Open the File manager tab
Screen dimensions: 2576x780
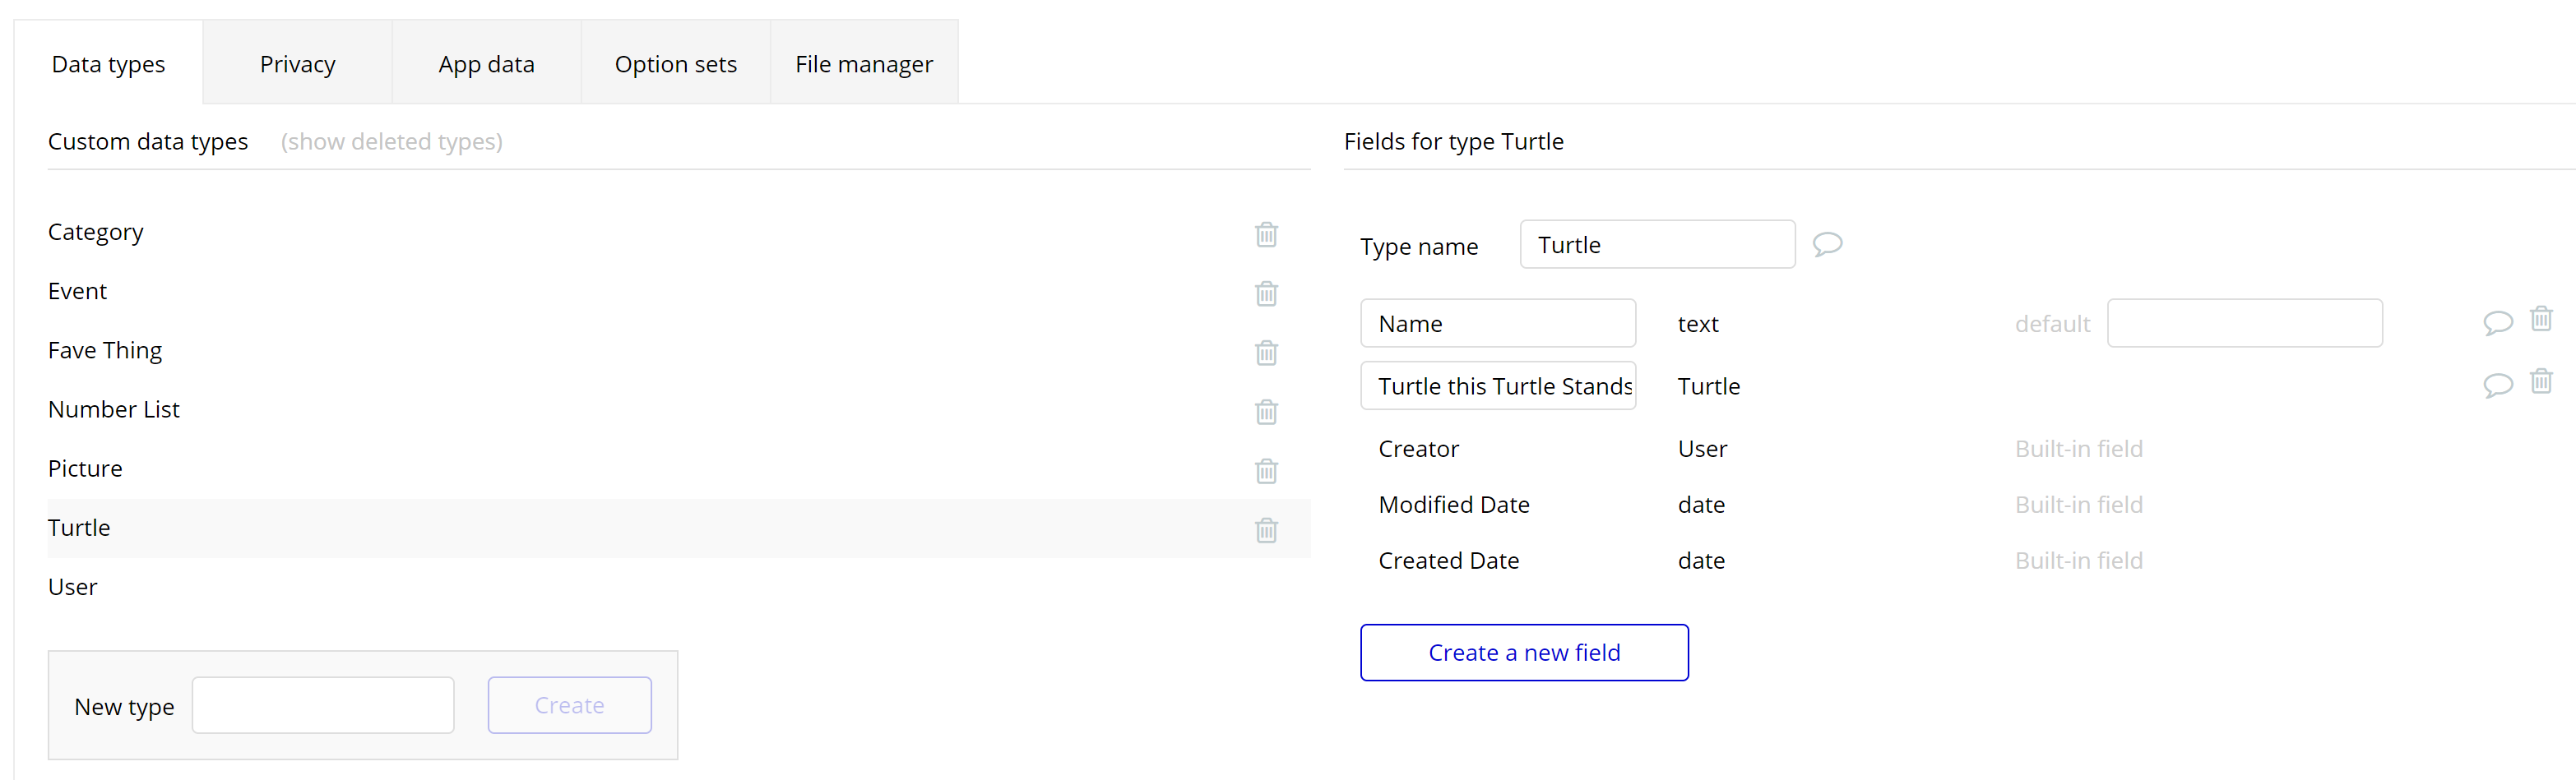[863, 64]
